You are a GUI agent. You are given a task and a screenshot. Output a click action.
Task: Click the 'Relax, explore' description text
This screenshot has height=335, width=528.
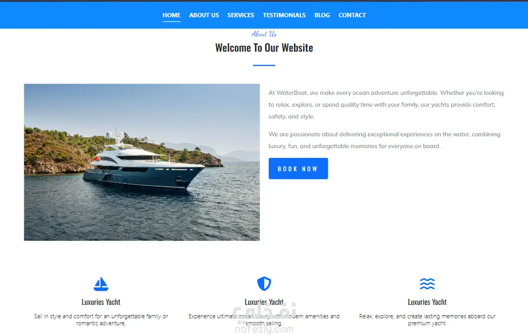click(x=427, y=319)
